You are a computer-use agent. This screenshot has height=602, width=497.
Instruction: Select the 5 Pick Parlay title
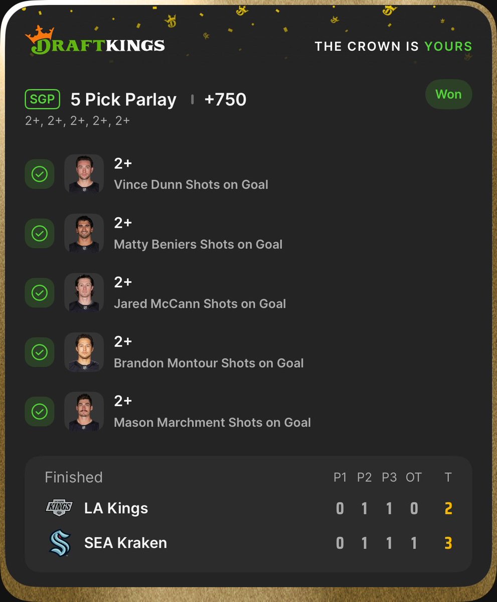pyautogui.click(x=123, y=99)
